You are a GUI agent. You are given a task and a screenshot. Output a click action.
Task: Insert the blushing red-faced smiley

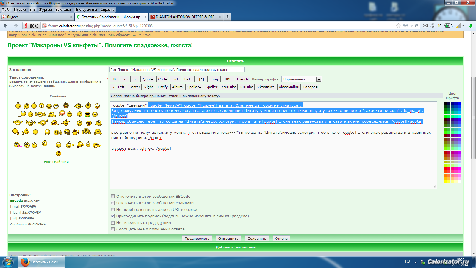click(x=62, y=113)
